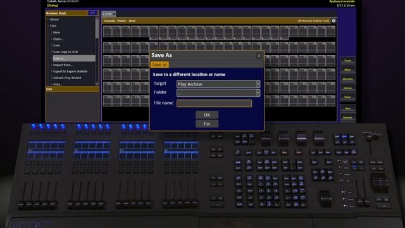This screenshot has width=405, height=228.
Task: Collapse the Files tree node
Action: [x=48, y=26]
